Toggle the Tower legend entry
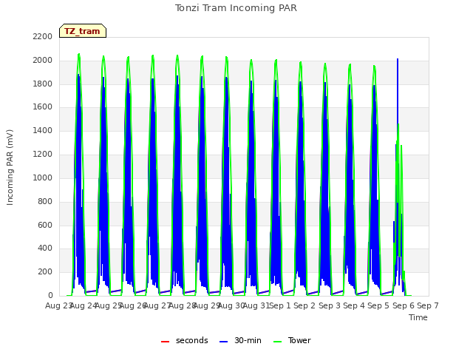Image resolution: width=473 pixels, height=355 pixels. tap(292, 340)
